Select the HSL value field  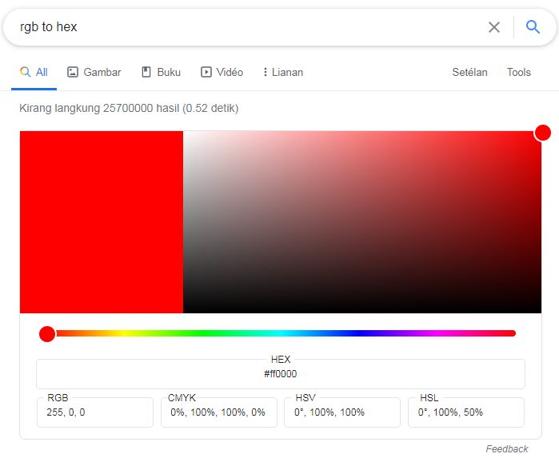[x=466, y=412]
